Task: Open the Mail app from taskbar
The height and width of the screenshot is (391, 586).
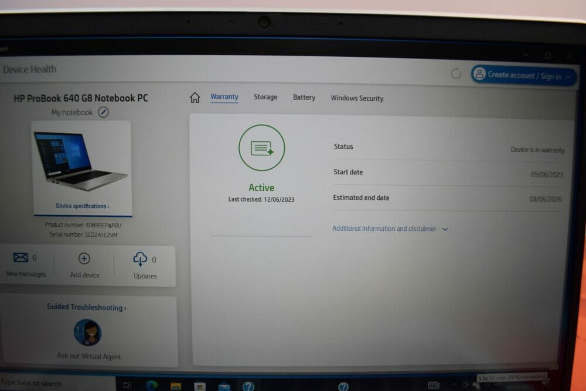Action: coord(224,386)
